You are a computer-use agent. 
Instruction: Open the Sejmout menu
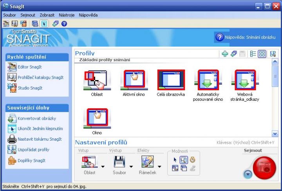(28, 15)
